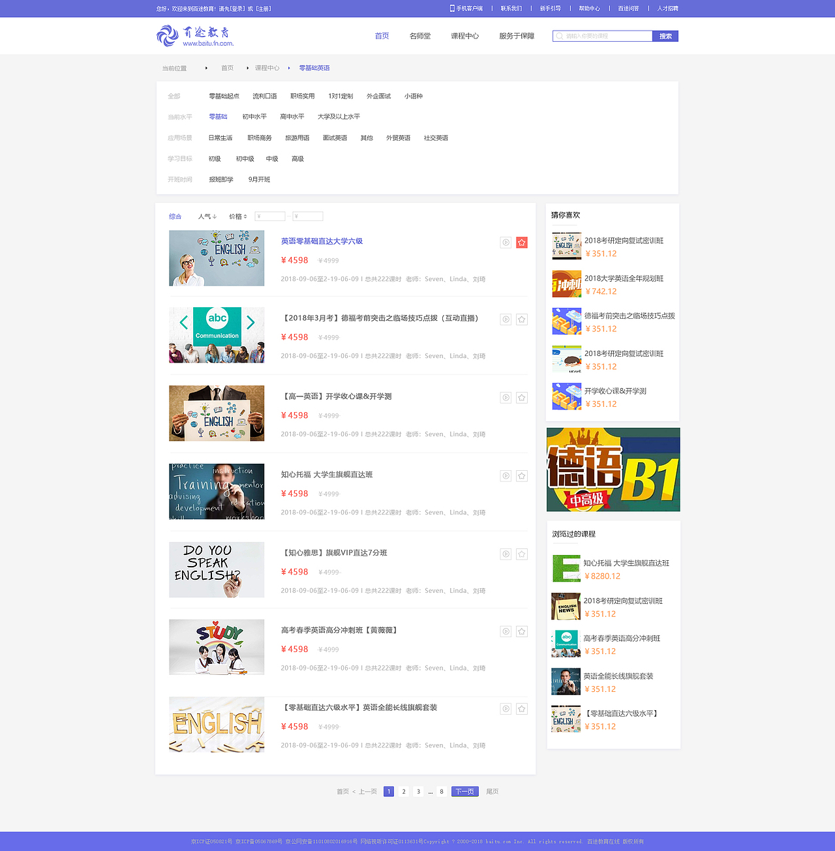Open 首页 in the main navigation bar
The width and height of the screenshot is (835, 851).
pos(382,36)
